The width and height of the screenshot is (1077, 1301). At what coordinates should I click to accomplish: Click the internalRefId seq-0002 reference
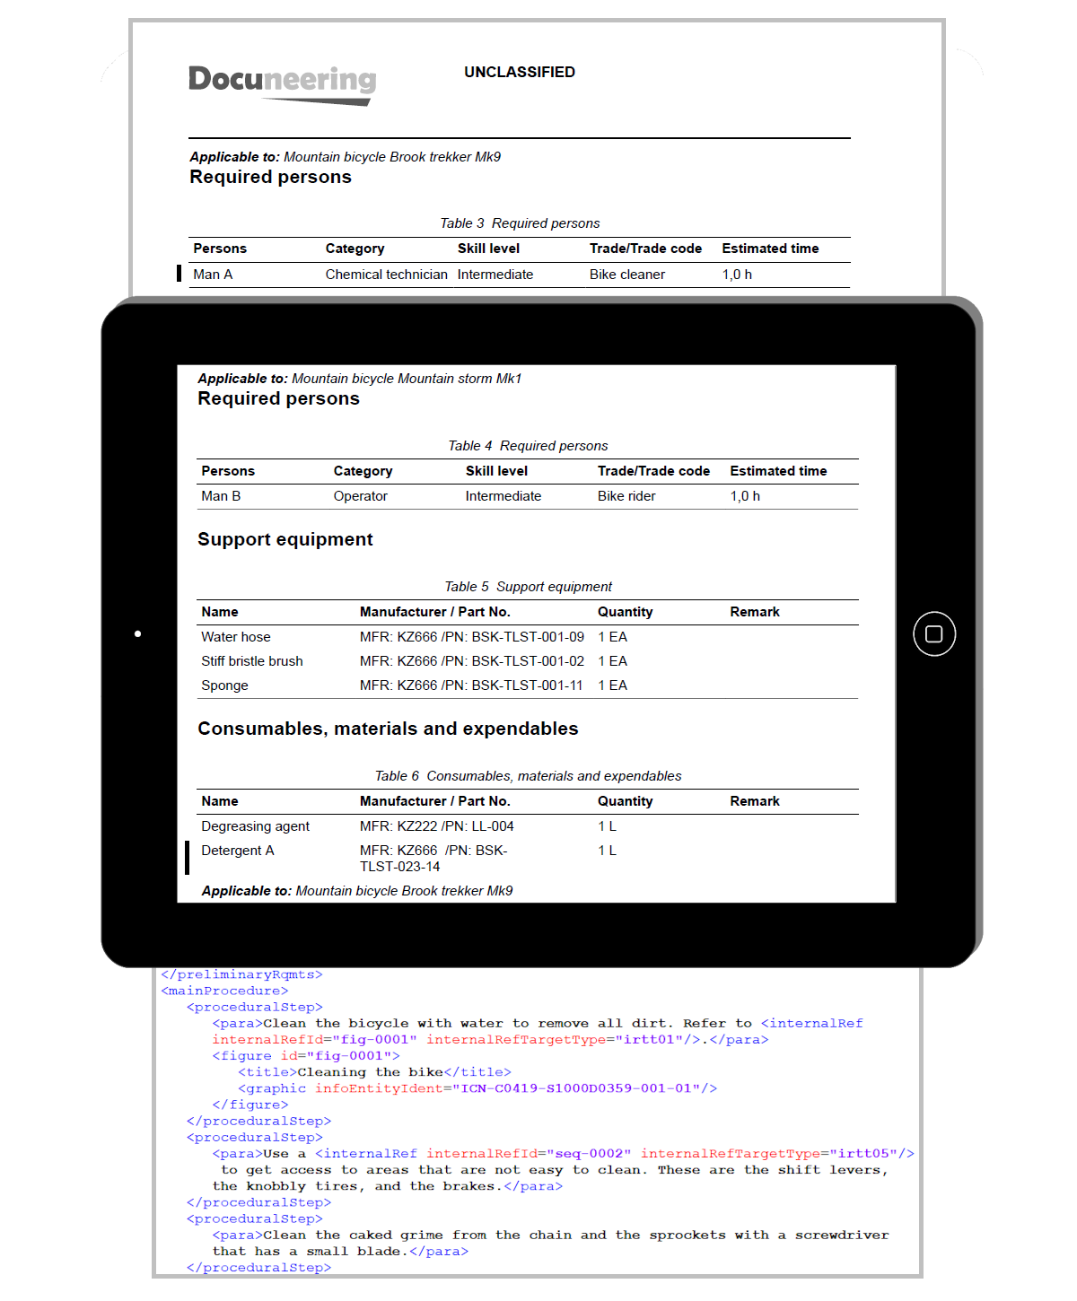(529, 1154)
